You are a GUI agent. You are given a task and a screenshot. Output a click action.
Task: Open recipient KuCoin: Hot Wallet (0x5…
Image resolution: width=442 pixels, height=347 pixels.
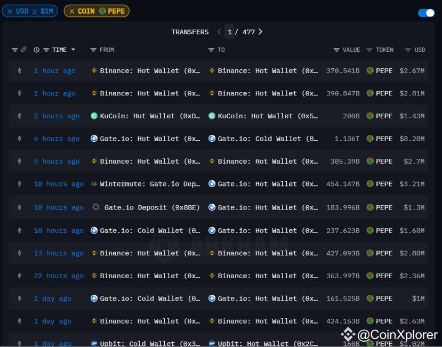click(268, 116)
